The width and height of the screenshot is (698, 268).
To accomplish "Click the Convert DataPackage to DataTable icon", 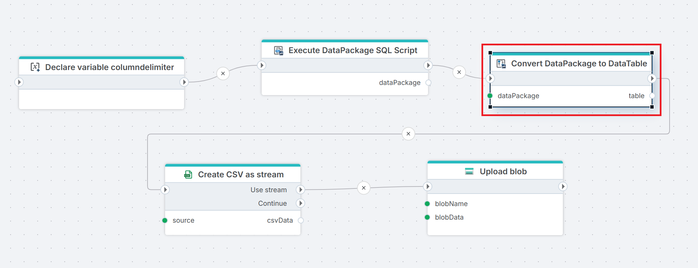I will [x=501, y=64].
